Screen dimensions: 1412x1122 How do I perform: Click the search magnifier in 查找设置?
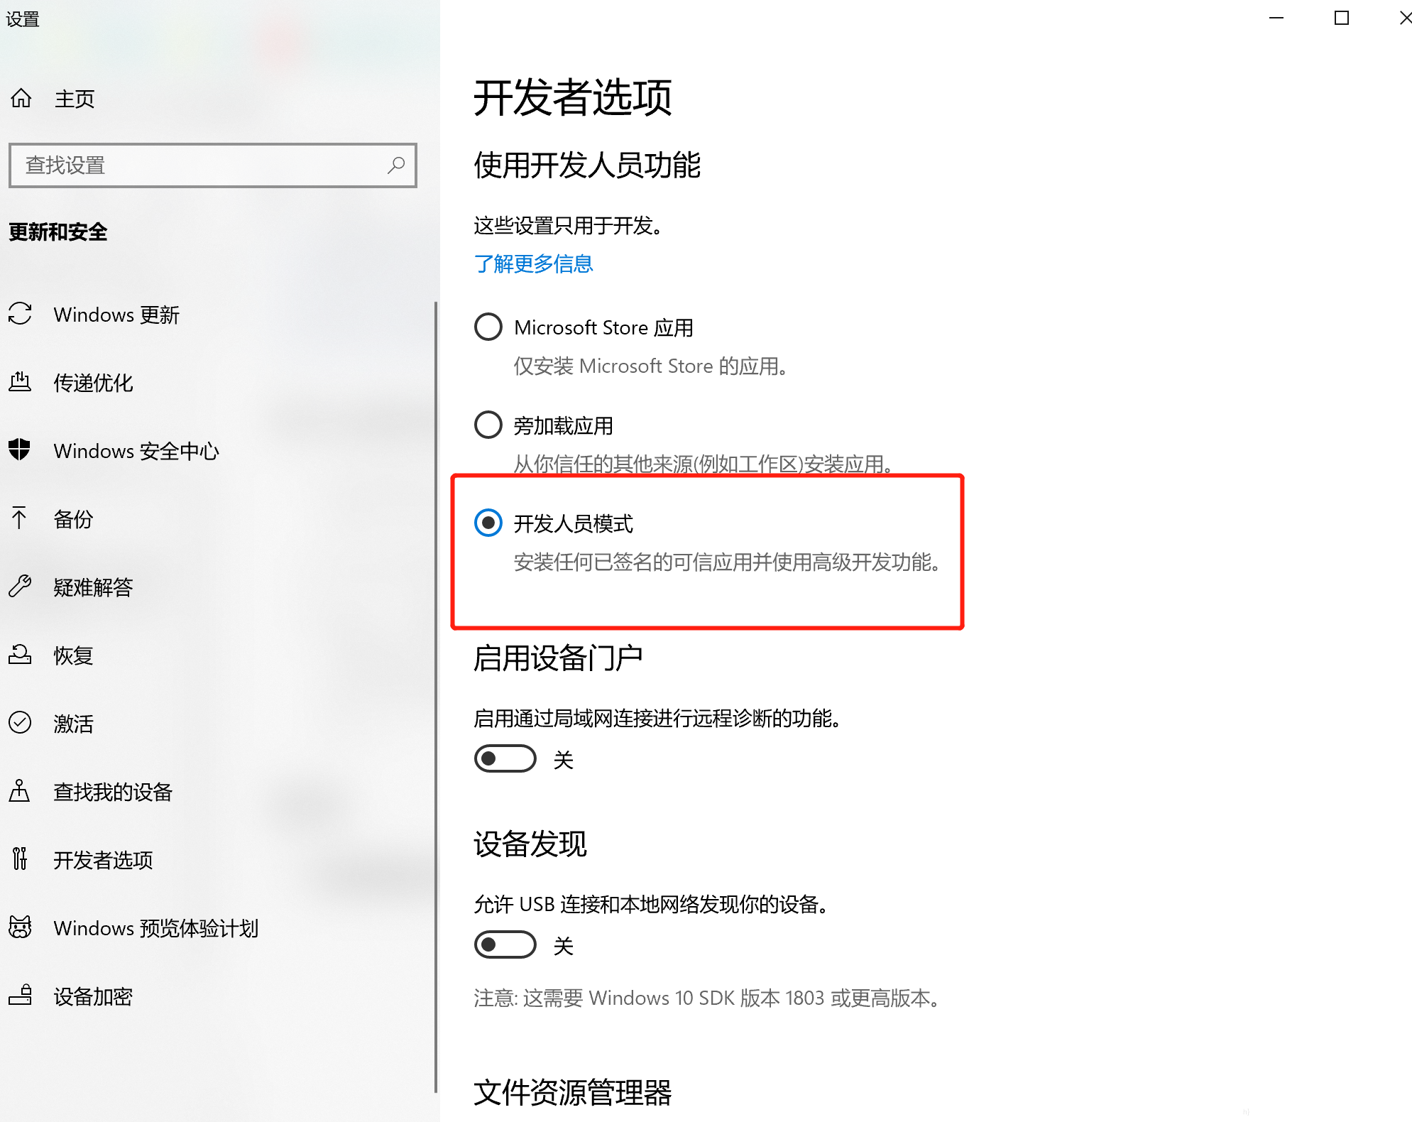396,165
